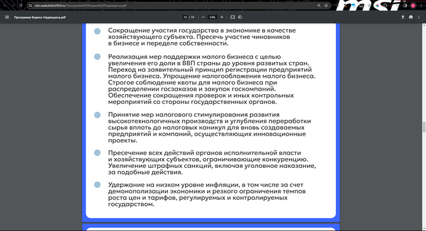The height and width of the screenshot is (231, 426).
Task: Open the address bar zoom magnifier icon
Action: click(x=319, y=5)
